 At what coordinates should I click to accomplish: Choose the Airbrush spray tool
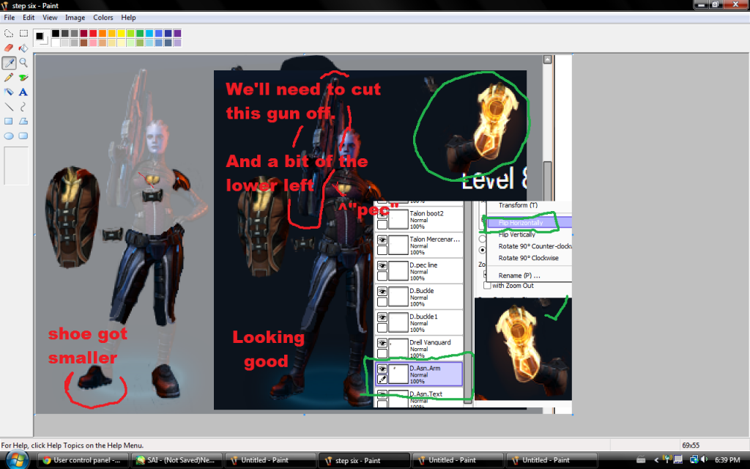9,92
